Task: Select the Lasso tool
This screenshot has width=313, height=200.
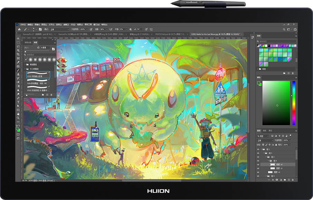Action: [x=18, y=46]
